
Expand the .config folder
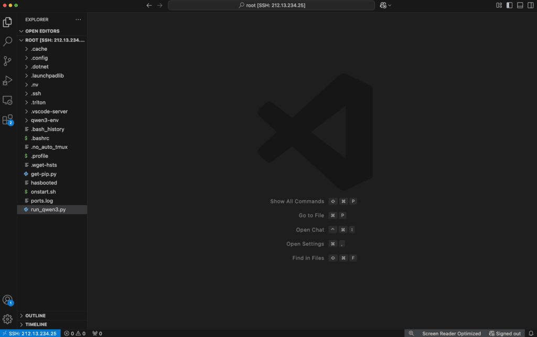pos(52,58)
